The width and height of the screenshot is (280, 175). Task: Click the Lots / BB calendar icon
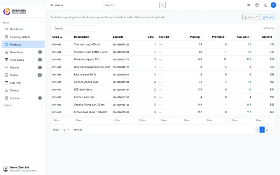[7, 83]
